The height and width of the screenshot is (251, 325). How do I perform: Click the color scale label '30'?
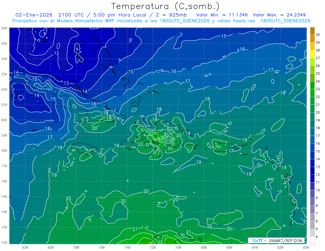pyautogui.click(x=318, y=35)
